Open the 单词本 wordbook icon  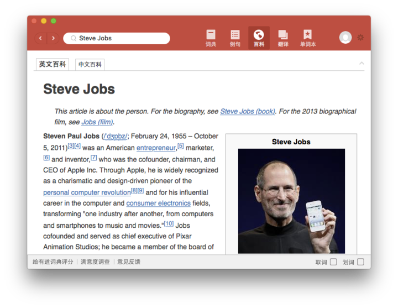point(308,38)
